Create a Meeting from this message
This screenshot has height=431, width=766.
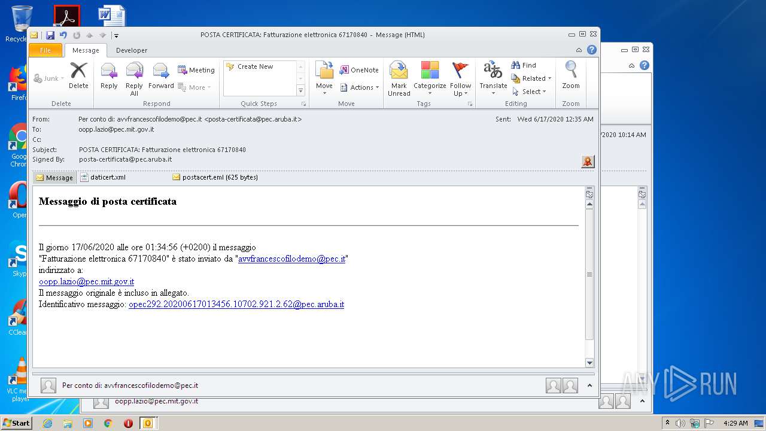click(x=196, y=70)
